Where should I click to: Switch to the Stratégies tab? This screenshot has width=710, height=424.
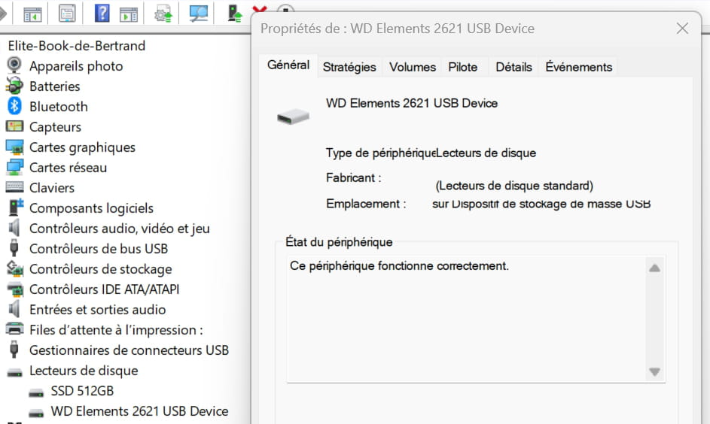pyautogui.click(x=349, y=67)
